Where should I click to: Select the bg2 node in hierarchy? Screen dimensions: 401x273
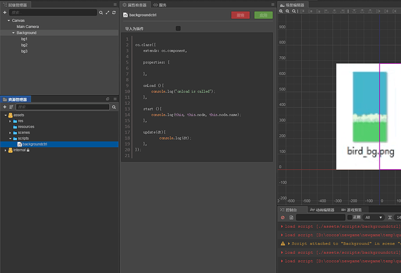pos(24,45)
